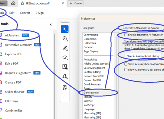This screenshot has width=164, height=119.
Task: Choose the Draw freehand lasso tool
Action: 65,57
